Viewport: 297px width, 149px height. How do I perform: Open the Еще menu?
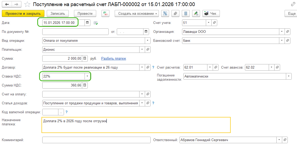pyautogui.click(x=291, y=14)
